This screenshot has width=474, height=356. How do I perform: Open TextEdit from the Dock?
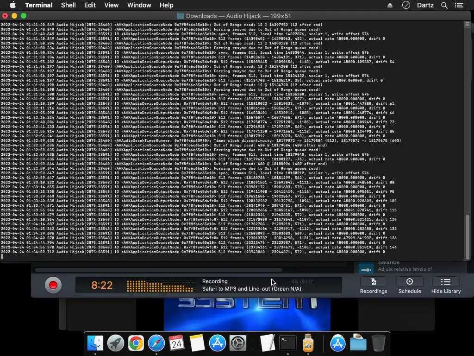(x=268, y=343)
